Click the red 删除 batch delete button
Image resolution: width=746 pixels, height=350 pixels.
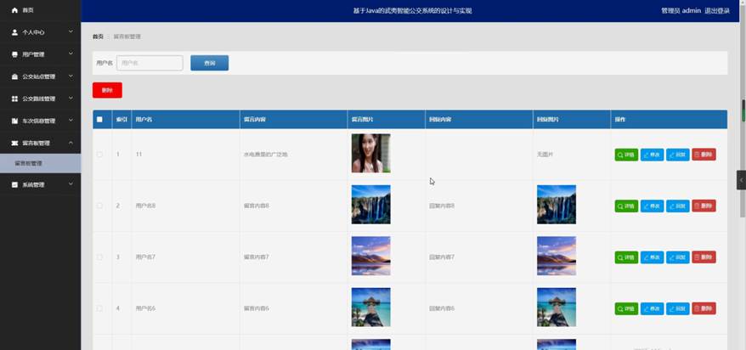[x=107, y=90]
